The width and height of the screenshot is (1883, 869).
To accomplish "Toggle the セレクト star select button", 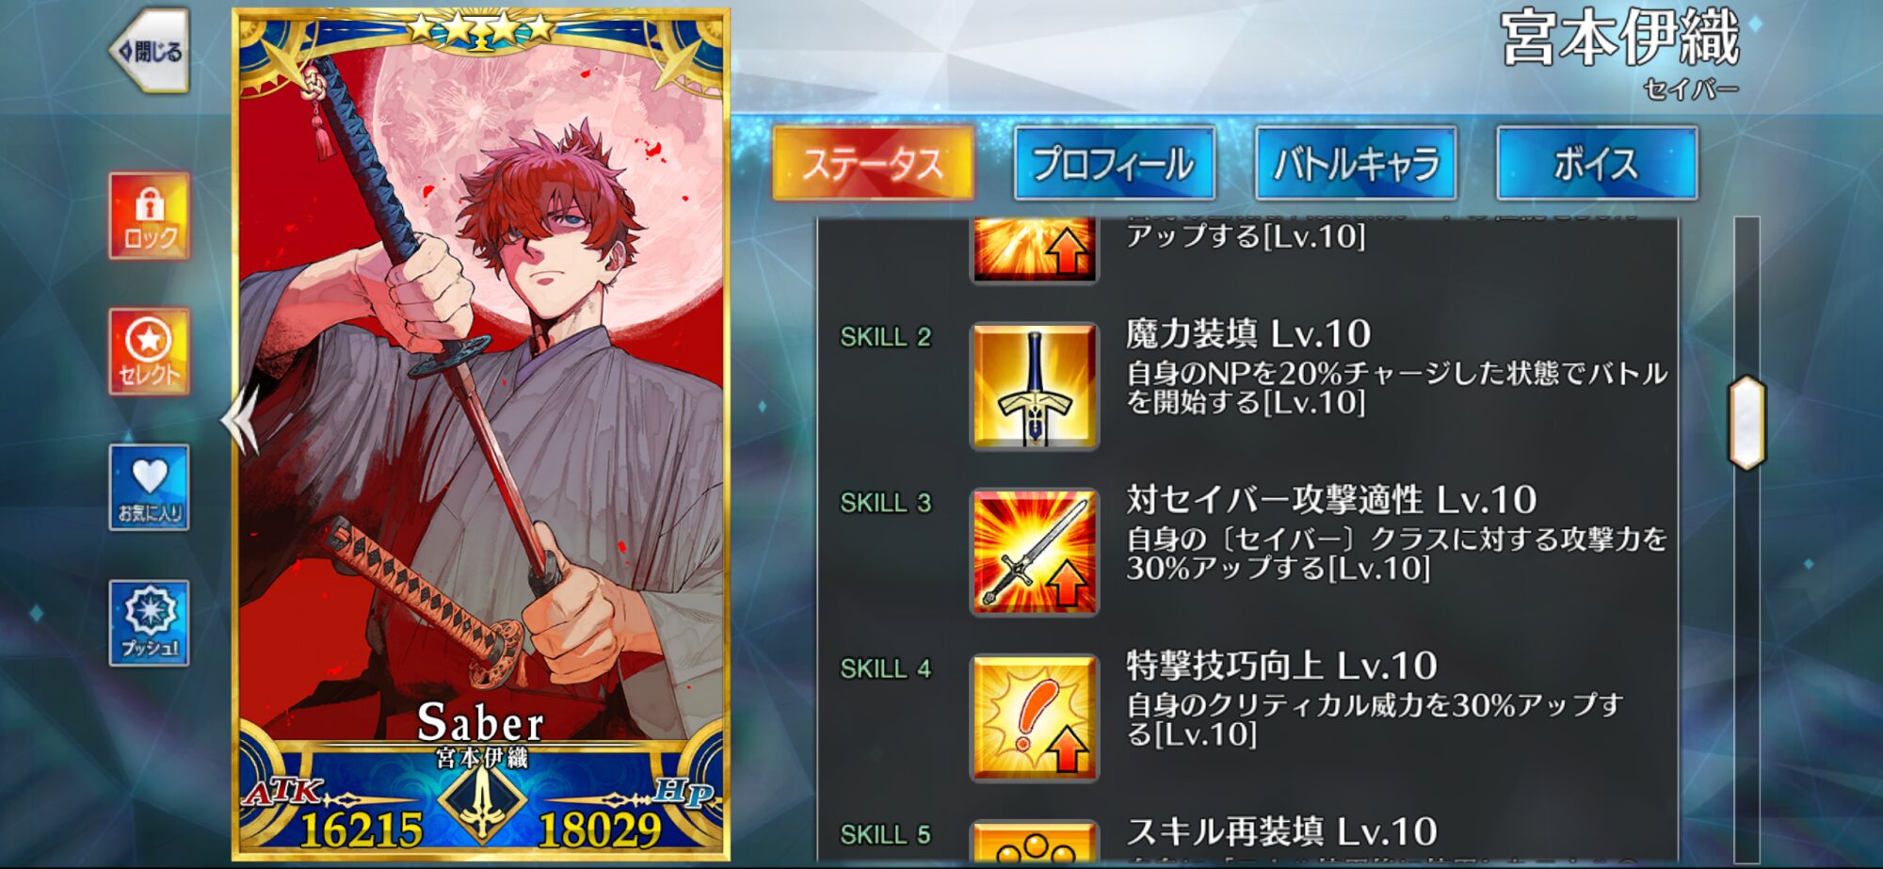I will 149,351.
